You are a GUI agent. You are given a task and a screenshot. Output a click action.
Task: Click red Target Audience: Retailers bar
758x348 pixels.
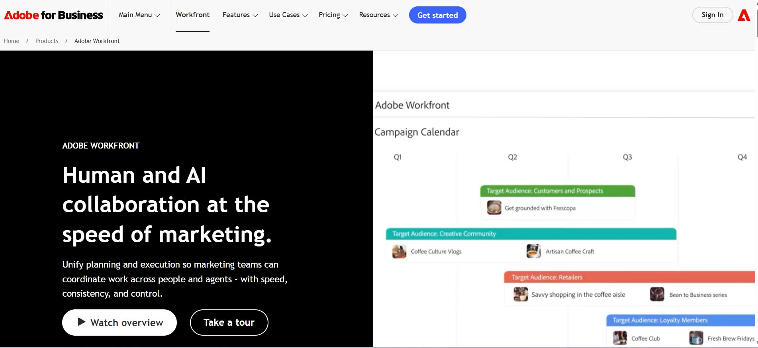coord(629,277)
